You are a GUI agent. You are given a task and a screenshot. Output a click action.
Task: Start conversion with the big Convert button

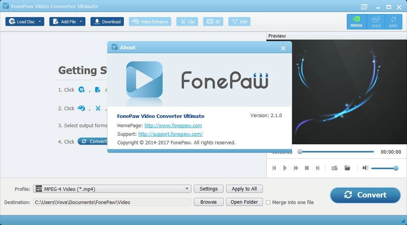tap(365, 195)
